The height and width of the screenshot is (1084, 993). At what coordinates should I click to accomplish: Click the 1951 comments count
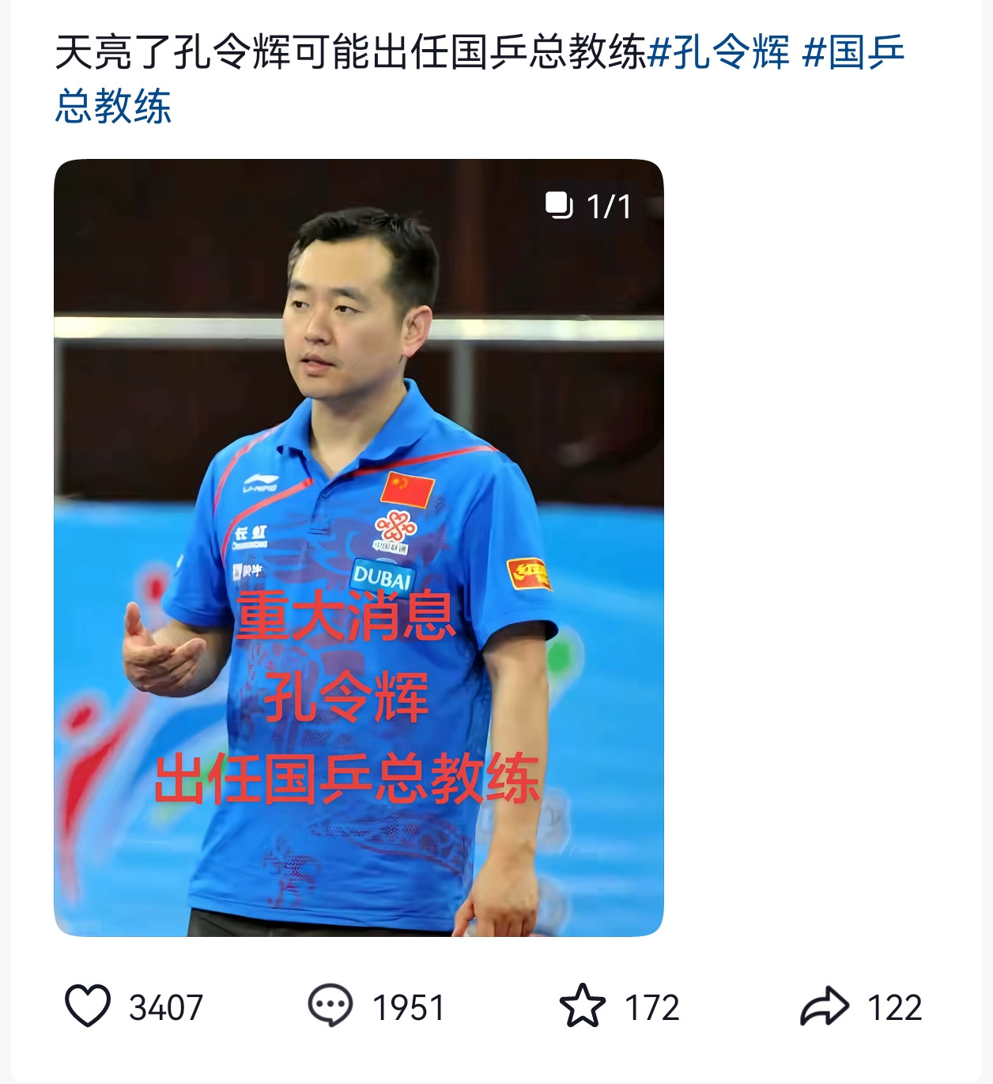coord(409,1008)
